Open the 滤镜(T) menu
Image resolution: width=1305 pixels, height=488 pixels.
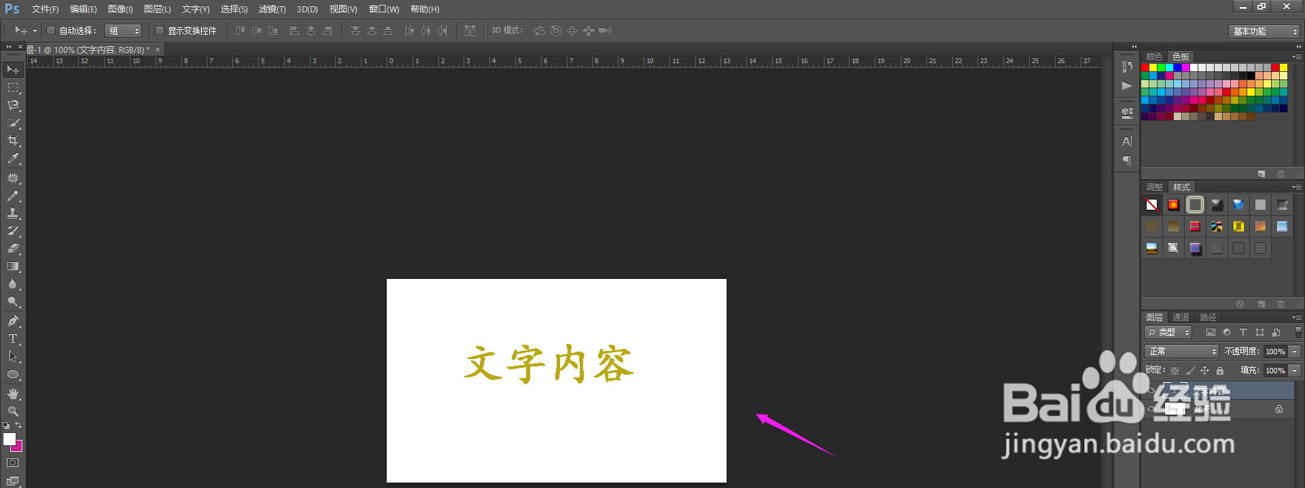(x=272, y=10)
